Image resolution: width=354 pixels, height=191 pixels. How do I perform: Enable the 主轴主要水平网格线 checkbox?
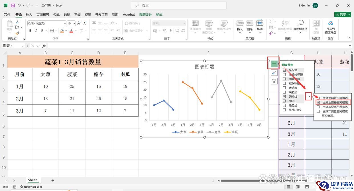coord(318,98)
